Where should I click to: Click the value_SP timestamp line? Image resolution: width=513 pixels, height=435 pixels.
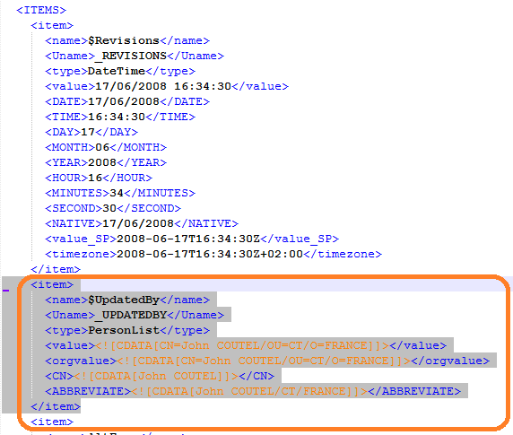point(192,239)
